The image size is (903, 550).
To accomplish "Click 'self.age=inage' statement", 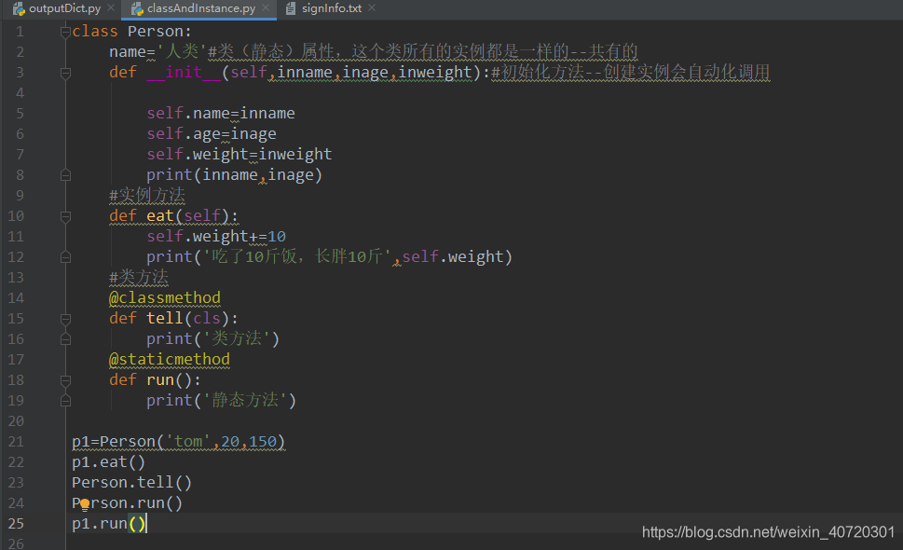I will 212,133.
